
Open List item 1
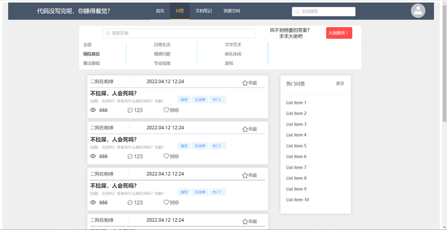coord(296,102)
